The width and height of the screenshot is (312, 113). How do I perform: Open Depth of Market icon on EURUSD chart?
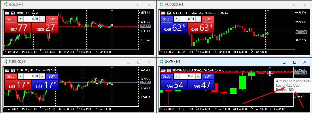pos(13,70)
